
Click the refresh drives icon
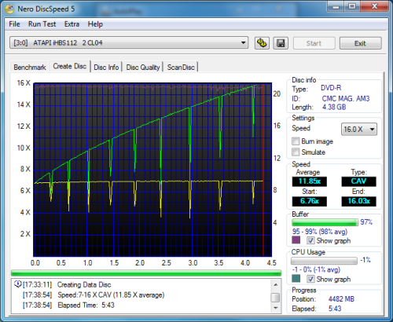[262, 43]
